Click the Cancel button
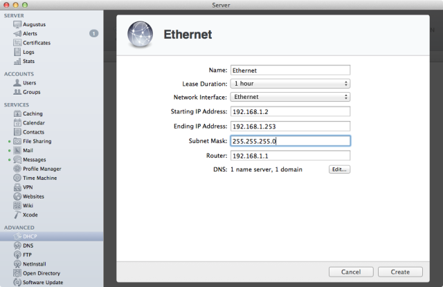 [x=351, y=272]
